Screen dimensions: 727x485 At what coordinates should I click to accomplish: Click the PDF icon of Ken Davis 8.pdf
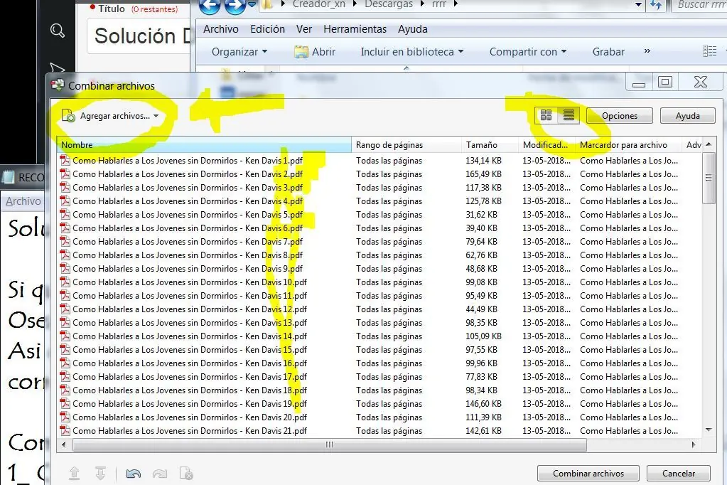pos(65,255)
